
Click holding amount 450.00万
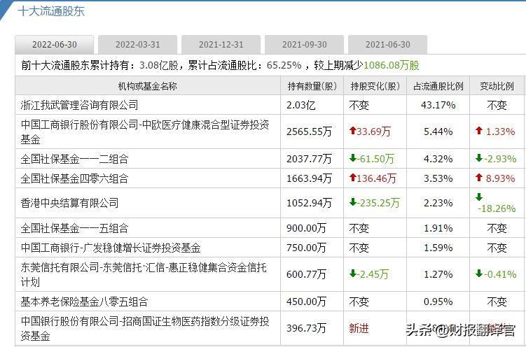(x=306, y=302)
